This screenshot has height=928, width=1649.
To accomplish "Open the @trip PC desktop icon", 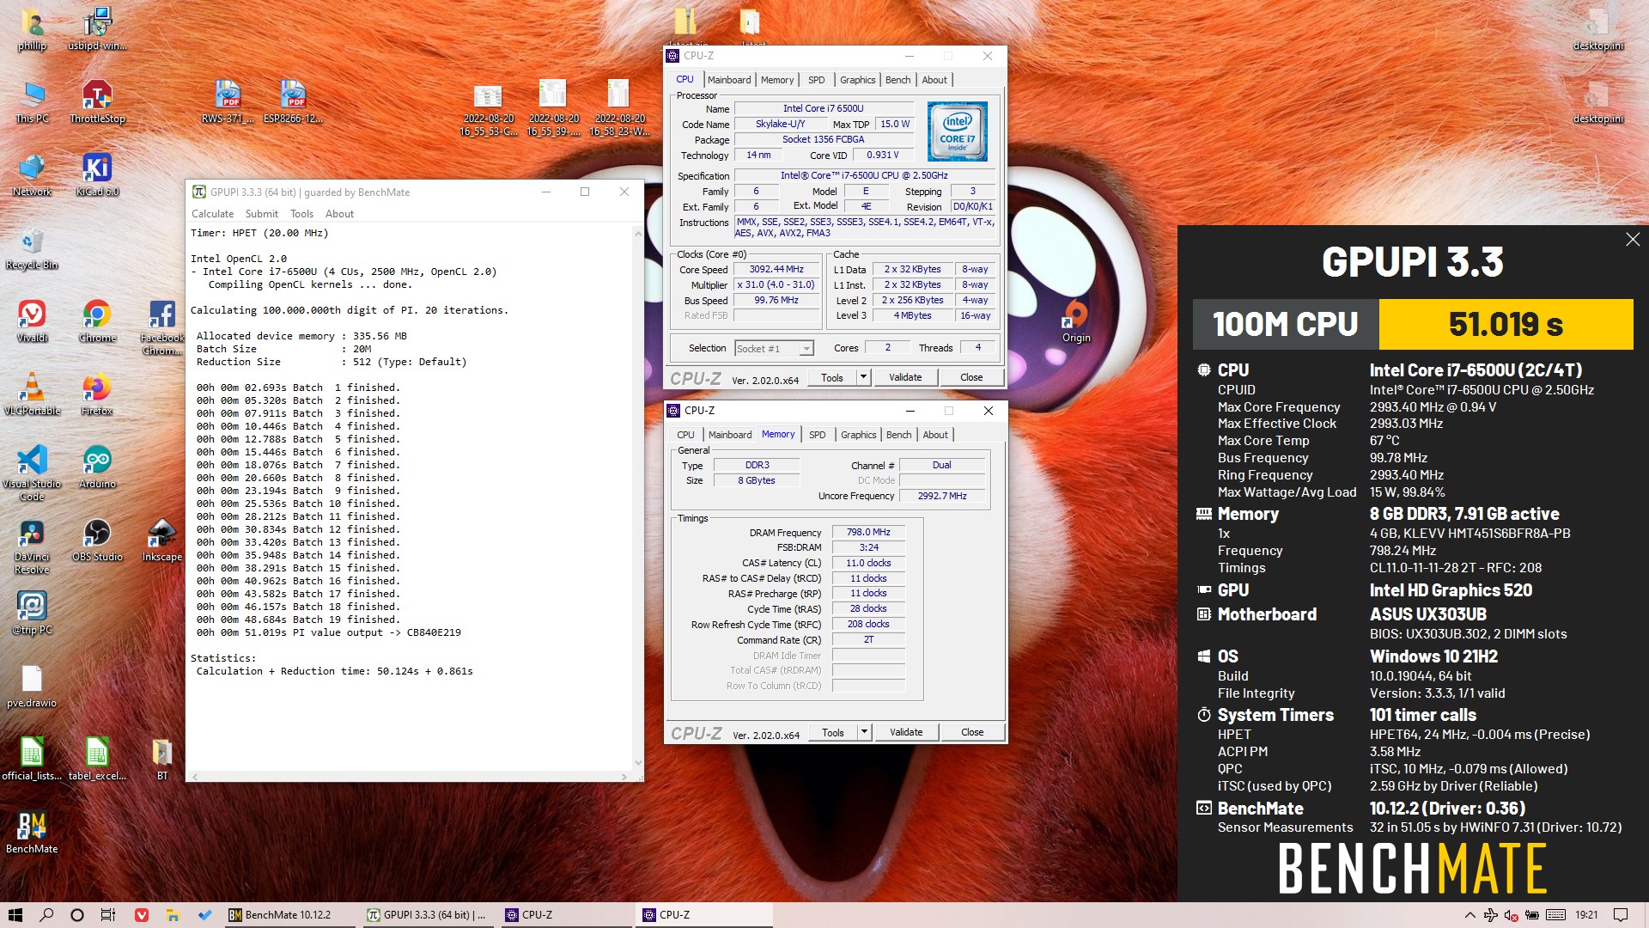I will [x=32, y=613].
